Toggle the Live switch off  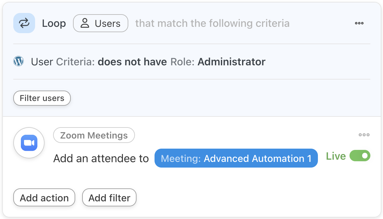coord(360,156)
